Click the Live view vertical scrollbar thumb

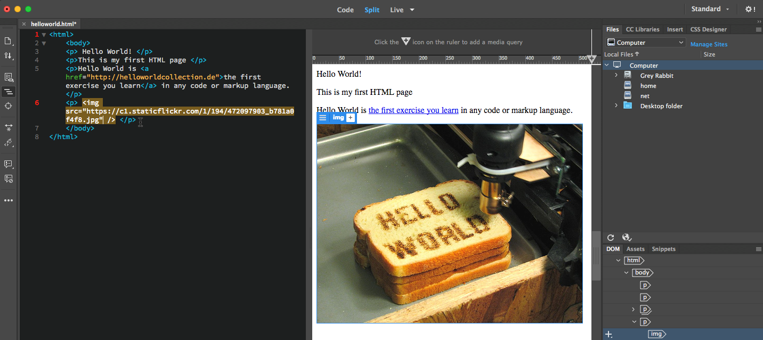point(596,256)
